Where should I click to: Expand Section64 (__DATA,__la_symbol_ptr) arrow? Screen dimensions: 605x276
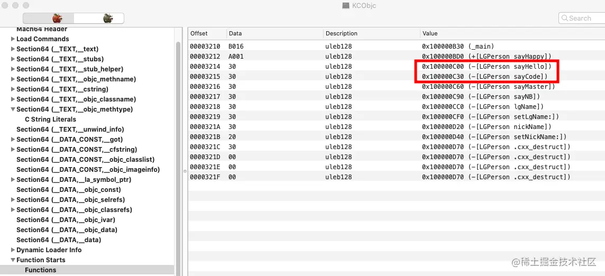coord(13,179)
